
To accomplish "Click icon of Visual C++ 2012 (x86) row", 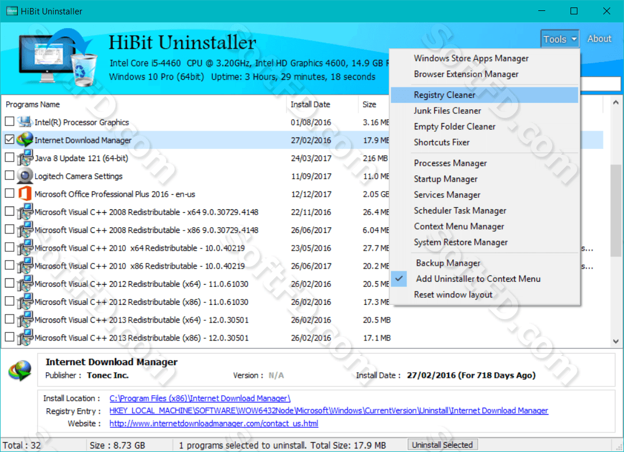I will (25, 301).
